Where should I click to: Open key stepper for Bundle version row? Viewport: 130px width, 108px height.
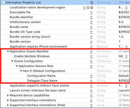pos(91,42)
